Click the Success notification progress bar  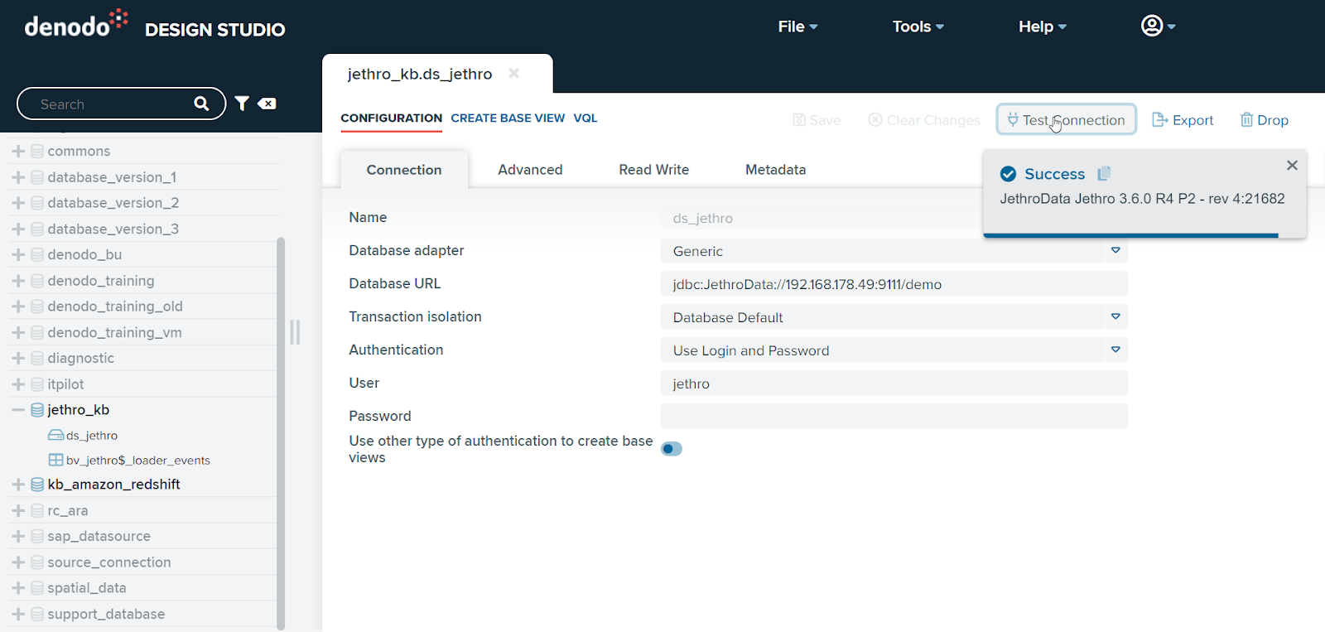tap(1130, 235)
